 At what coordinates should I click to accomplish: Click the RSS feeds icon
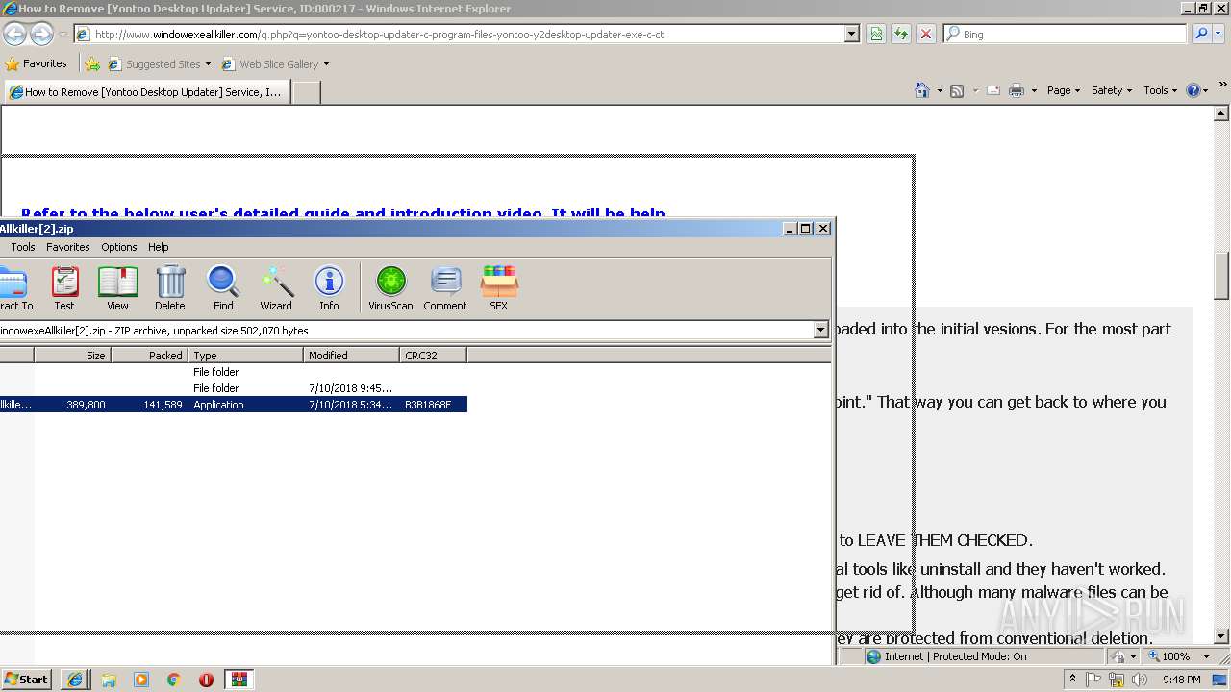957,90
